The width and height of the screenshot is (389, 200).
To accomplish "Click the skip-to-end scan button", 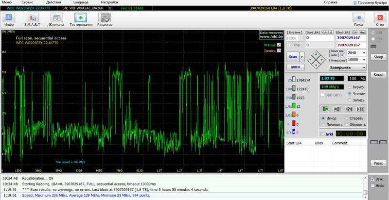I will [360, 109].
